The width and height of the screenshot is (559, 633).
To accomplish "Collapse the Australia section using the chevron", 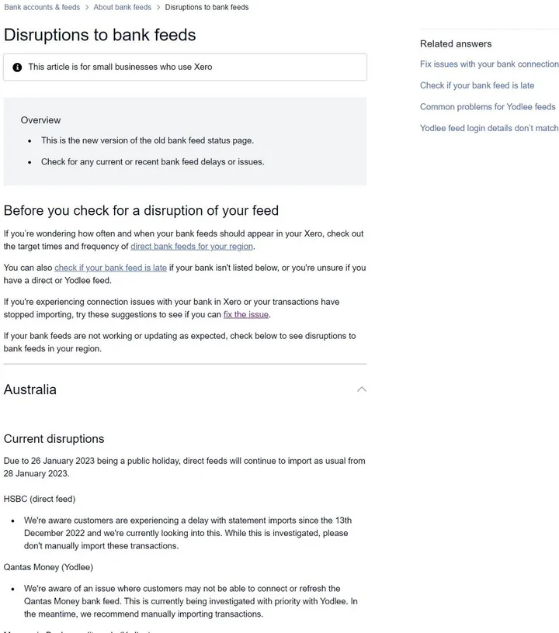I will click(361, 389).
